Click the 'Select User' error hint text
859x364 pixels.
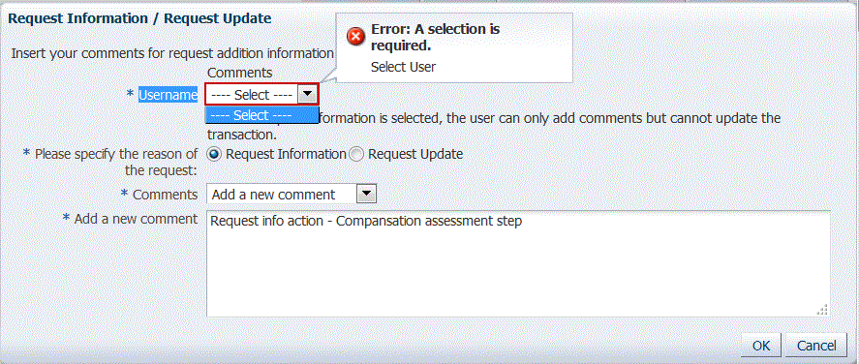point(403,68)
